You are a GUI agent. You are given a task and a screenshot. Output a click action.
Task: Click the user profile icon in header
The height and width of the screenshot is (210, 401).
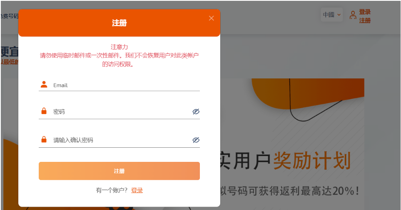pos(353,15)
